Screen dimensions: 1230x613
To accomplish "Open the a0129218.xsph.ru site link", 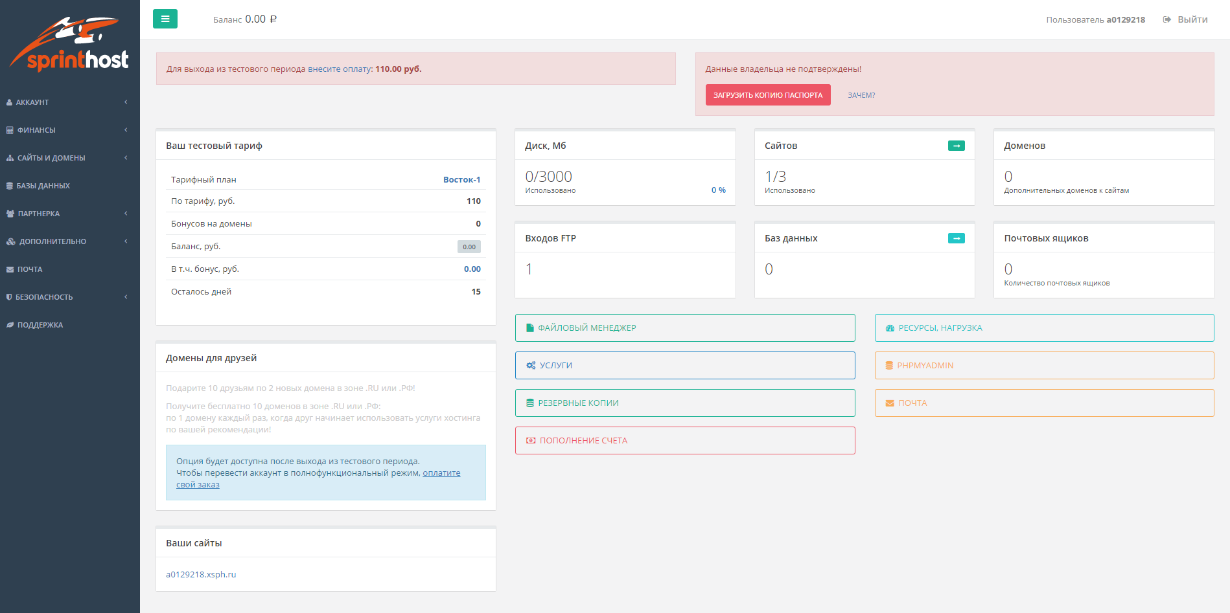I will tap(201, 575).
